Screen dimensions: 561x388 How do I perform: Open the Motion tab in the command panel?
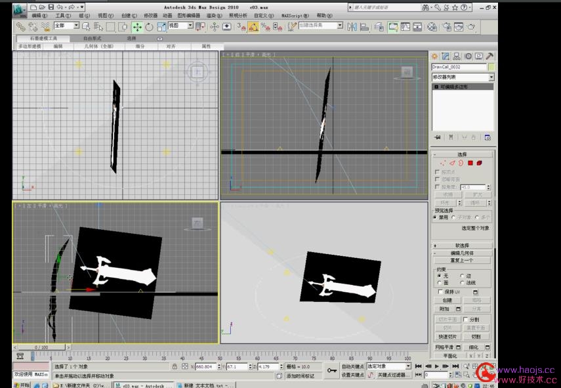[468, 56]
